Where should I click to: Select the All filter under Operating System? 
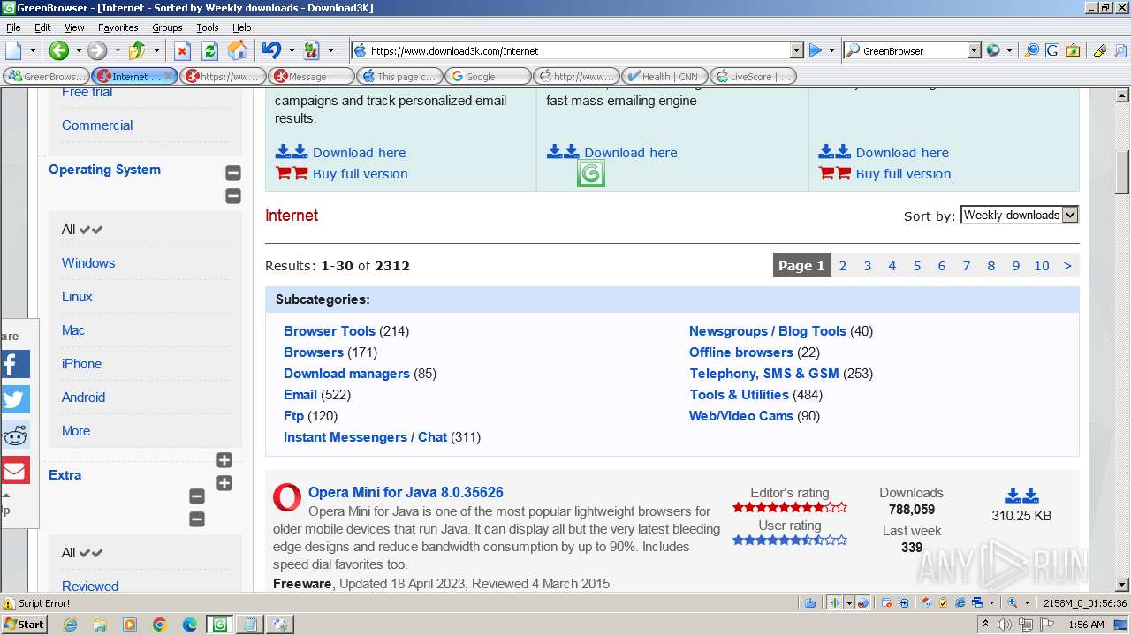click(82, 230)
